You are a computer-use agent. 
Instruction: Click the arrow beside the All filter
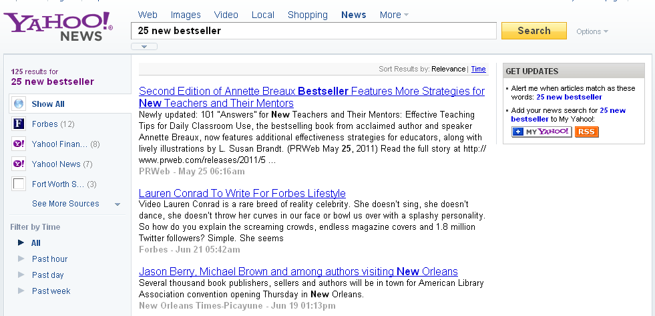coord(21,243)
